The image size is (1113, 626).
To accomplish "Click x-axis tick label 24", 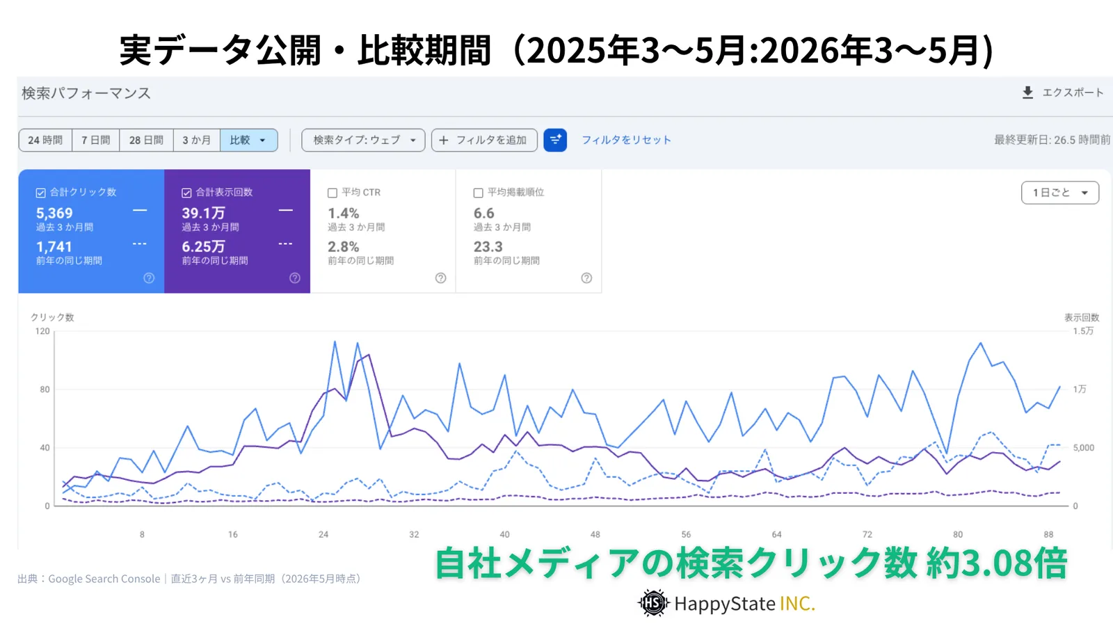I will click(x=323, y=534).
